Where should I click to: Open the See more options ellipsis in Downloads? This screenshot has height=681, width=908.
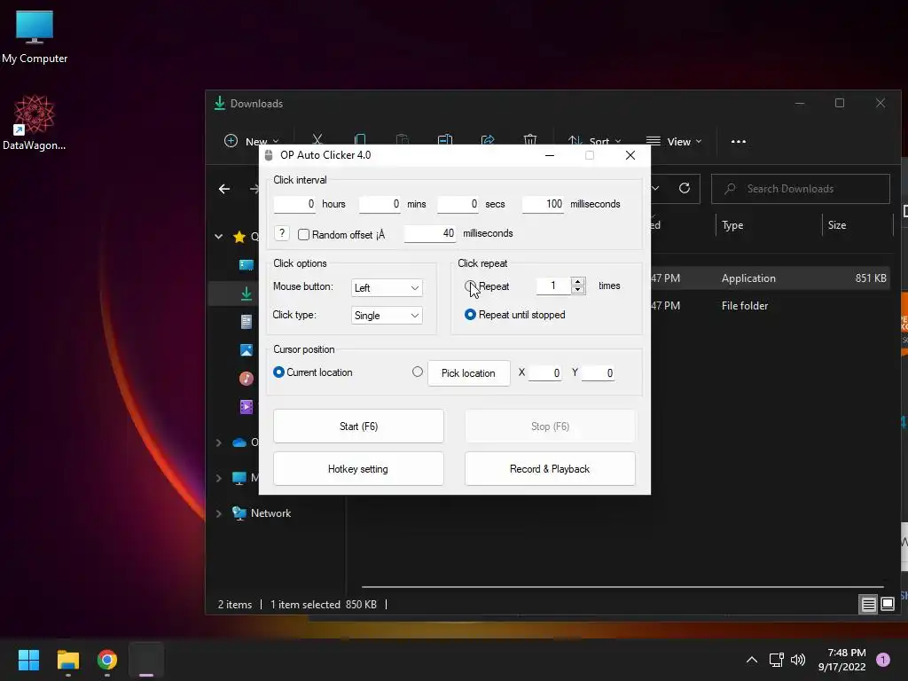739,141
